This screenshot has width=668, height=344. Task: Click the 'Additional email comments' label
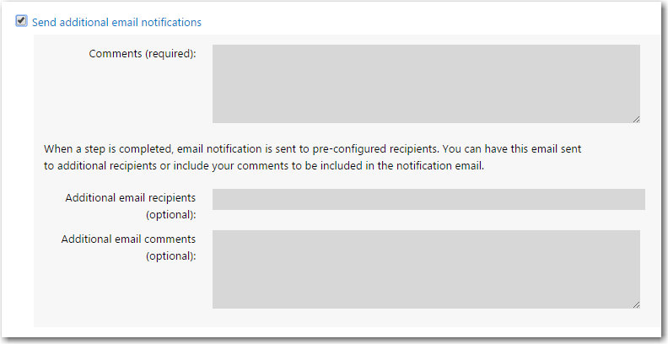pyautogui.click(x=128, y=239)
